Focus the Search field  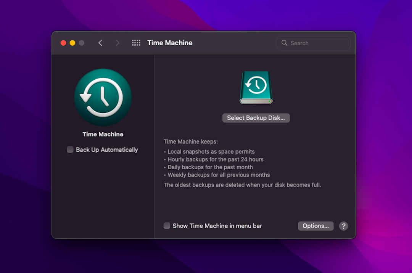click(314, 43)
